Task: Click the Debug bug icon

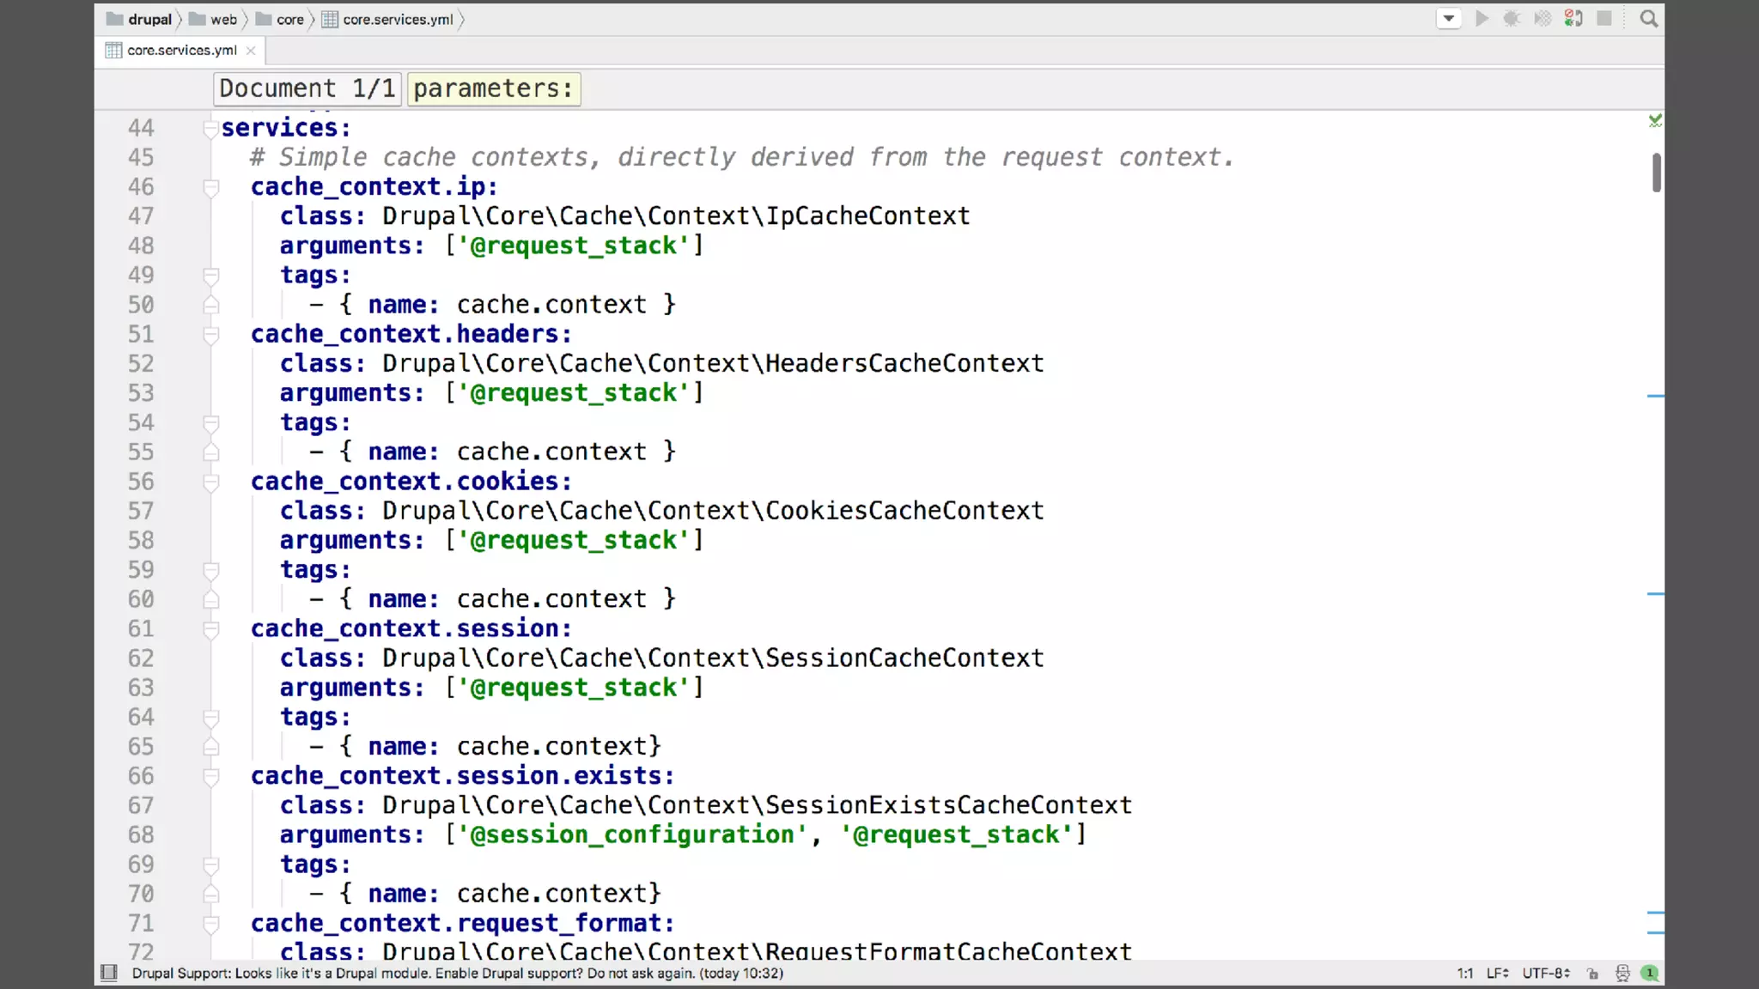Action: [x=1512, y=19]
